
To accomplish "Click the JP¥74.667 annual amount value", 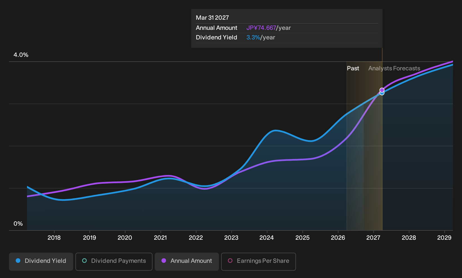I will (261, 28).
